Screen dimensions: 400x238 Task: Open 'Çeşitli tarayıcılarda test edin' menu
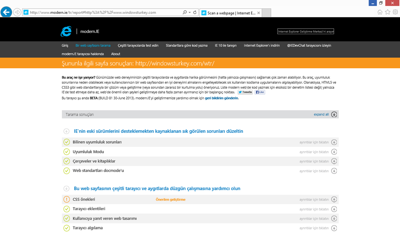point(138,45)
